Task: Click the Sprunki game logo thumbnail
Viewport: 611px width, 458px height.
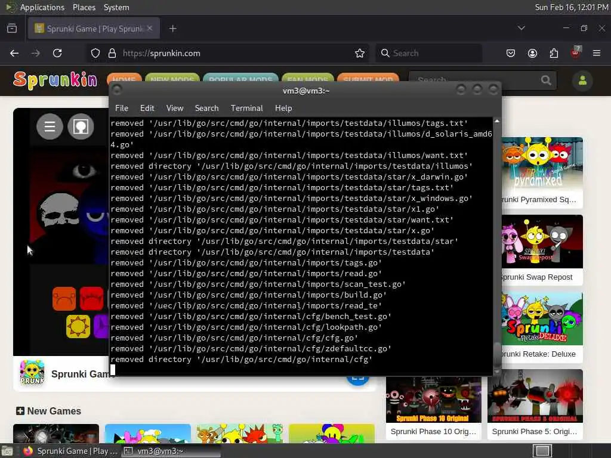Action: coord(32,373)
